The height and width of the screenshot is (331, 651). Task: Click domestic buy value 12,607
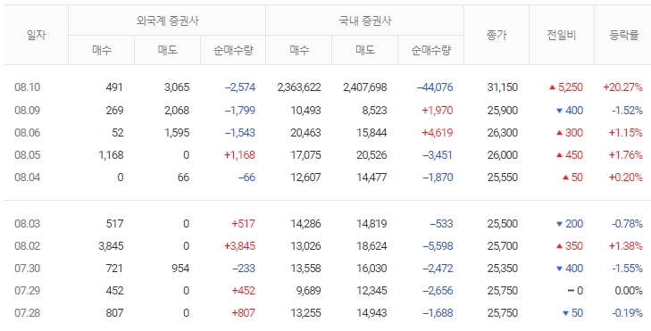[x=305, y=178]
